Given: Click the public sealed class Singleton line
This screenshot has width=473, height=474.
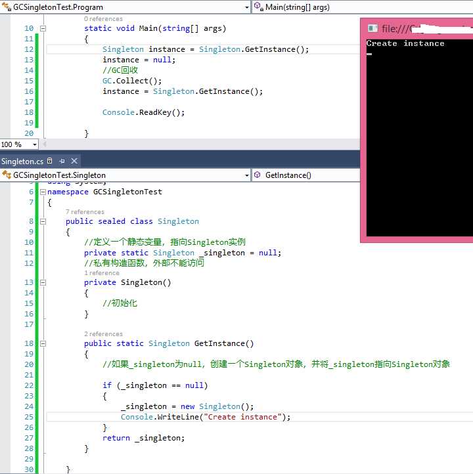Looking at the screenshot, I should pyautogui.click(x=133, y=221).
